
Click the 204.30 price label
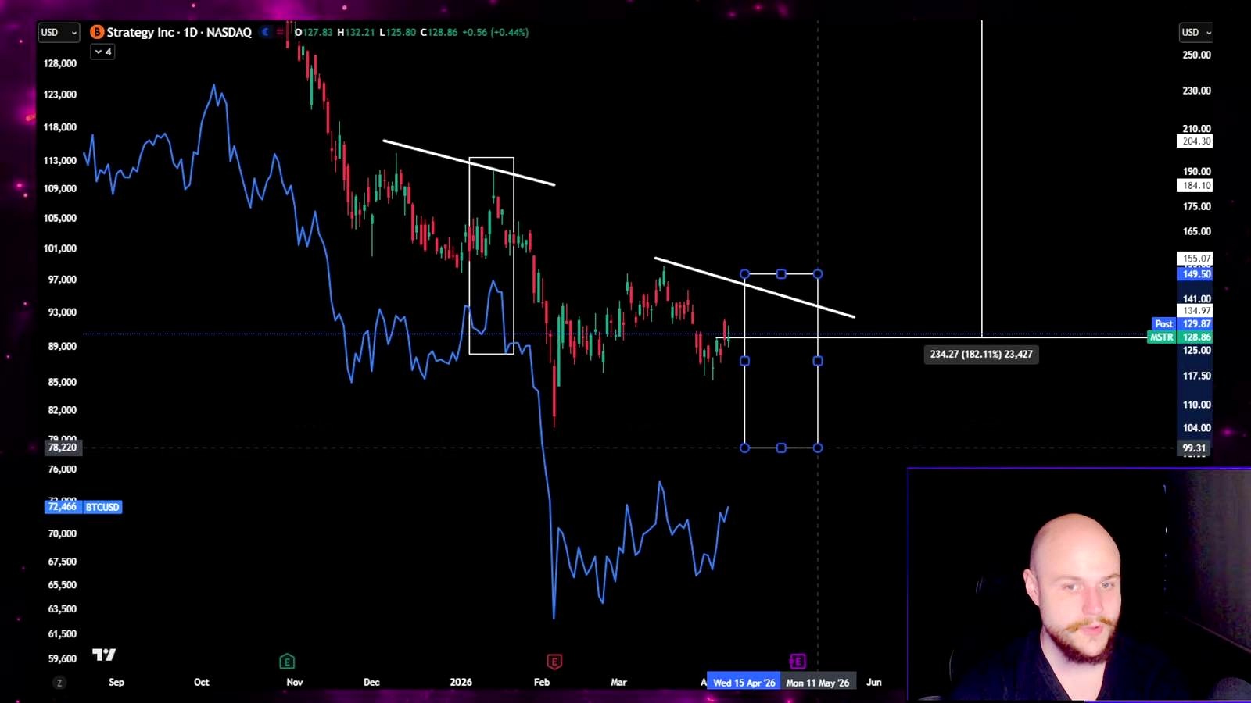pyautogui.click(x=1195, y=141)
